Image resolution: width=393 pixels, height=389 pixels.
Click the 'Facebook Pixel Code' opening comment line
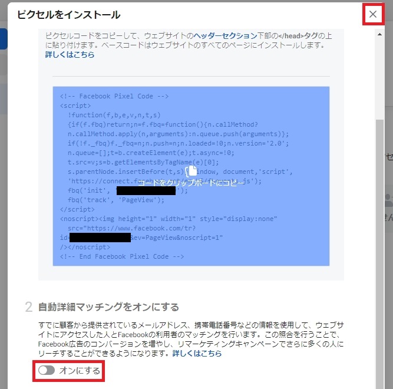click(x=114, y=96)
